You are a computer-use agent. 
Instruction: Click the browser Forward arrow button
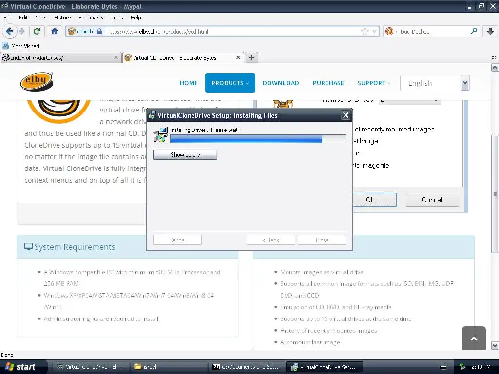click(x=21, y=31)
